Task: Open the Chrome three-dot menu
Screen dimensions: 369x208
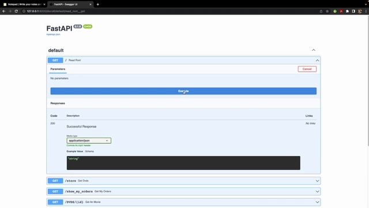Action: point(366,11)
